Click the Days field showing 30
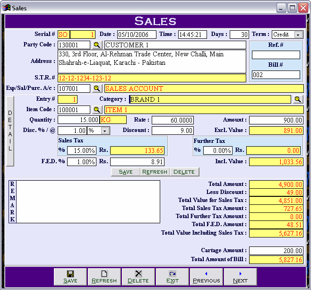 pyautogui.click(x=239, y=35)
